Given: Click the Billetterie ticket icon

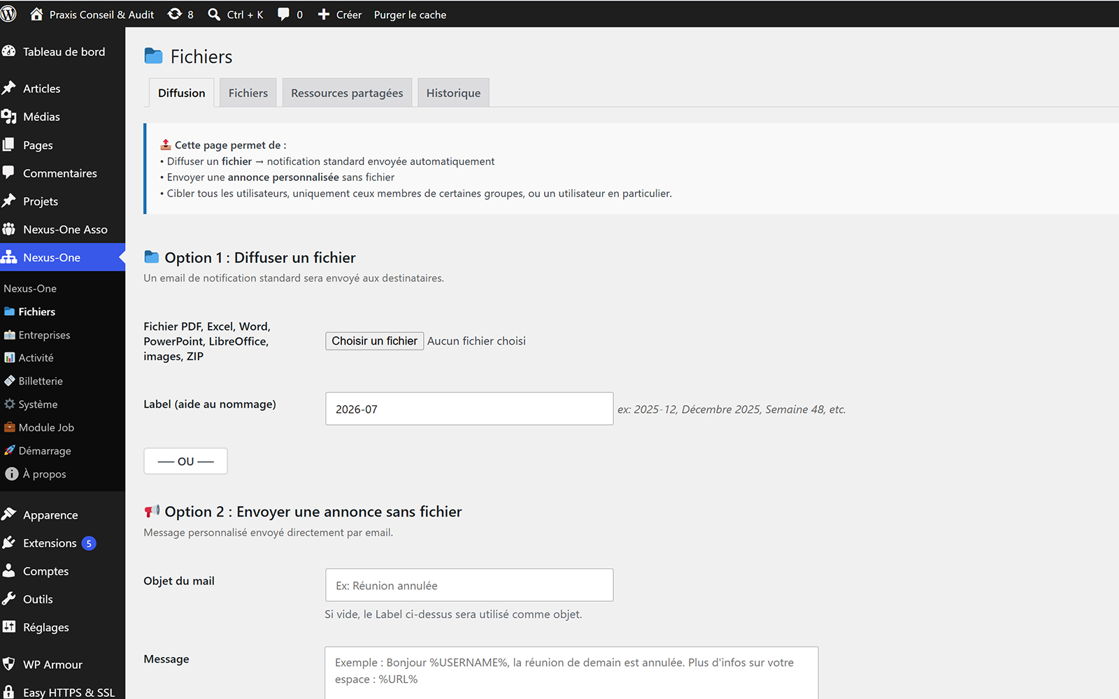Looking at the screenshot, I should (10, 381).
